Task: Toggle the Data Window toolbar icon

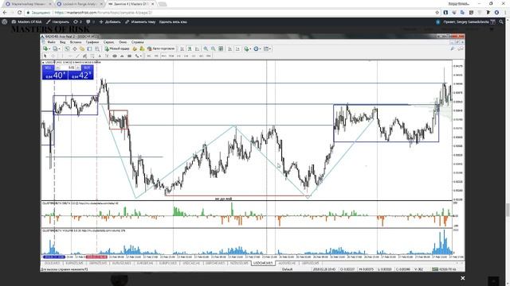Action: pyautogui.click(x=75, y=48)
